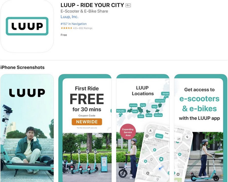Click the Fukuoka location label on map
This screenshot has height=182, width=228.
121,111
